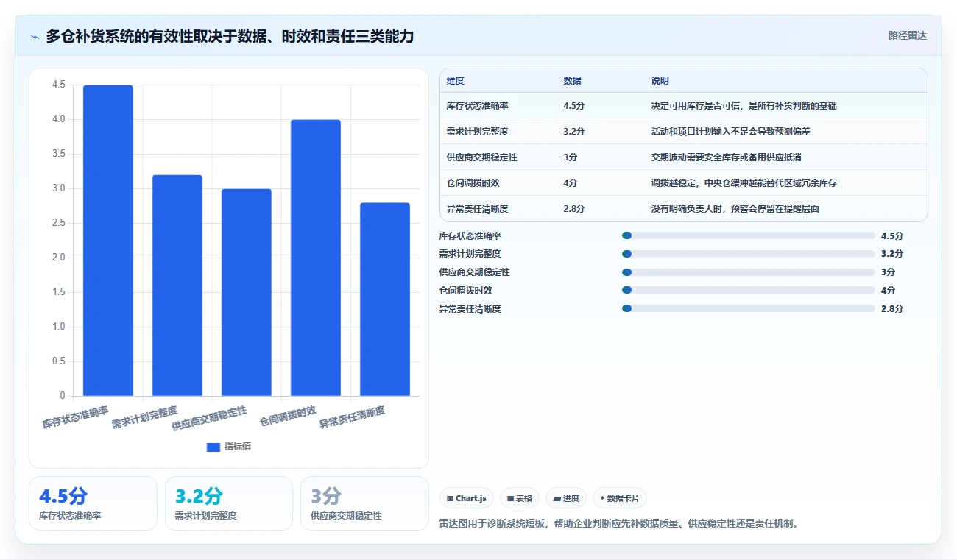This screenshot has height=560, width=957.
Task: Click the lightning icon beside the title
Action: (x=35, y=36)
